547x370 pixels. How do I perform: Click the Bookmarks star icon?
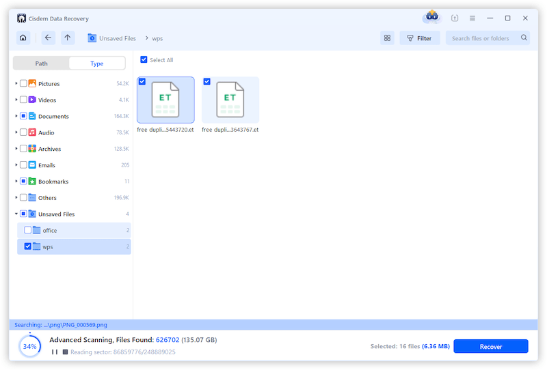coord(32,181)
